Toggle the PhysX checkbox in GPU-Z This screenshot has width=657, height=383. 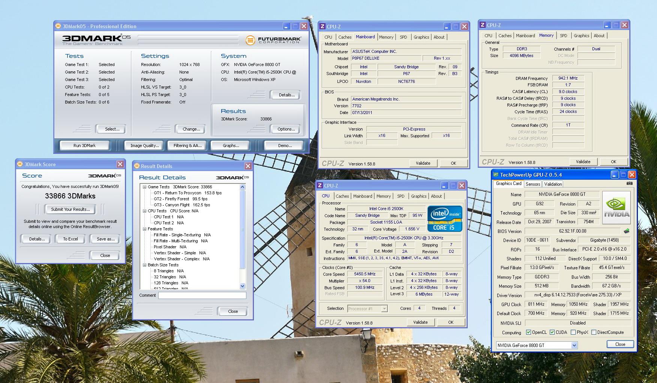pyautogui.click(x=573, y=332)
